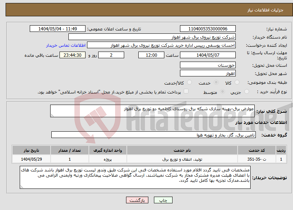The width and height of the screenshot is (293, 210).
Task: Click the کد خدمت column header
Action: (x=257, y=150)
